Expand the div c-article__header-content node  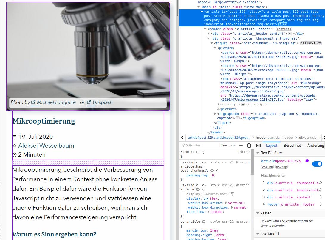(x=208, y=34)
